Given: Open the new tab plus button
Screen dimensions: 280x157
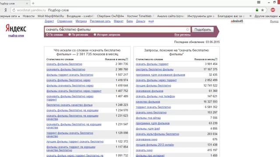Looking at the screenshot, I should 33,3.
